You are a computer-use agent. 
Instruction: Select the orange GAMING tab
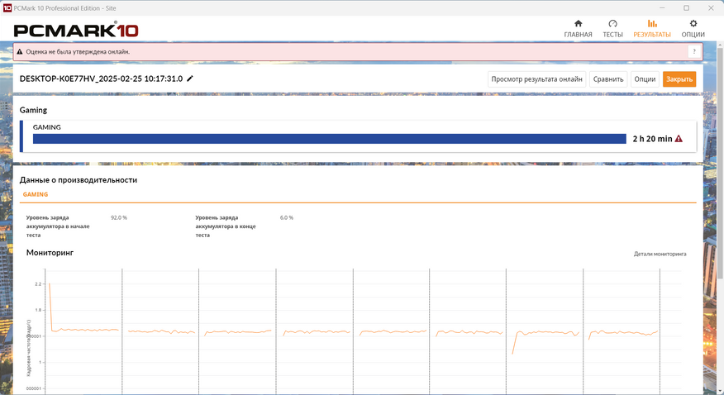coord(36,194)
